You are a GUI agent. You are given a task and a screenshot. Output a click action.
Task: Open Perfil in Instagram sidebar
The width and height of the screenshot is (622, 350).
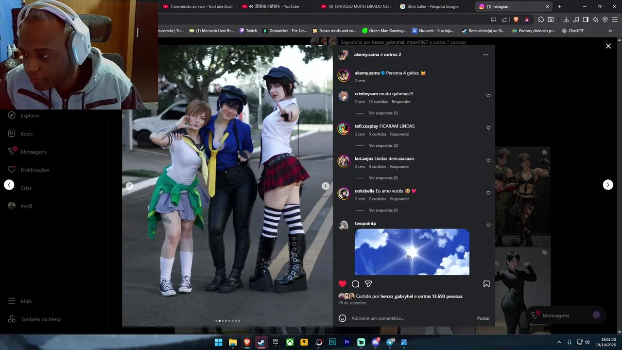click(x=20, y=206)
